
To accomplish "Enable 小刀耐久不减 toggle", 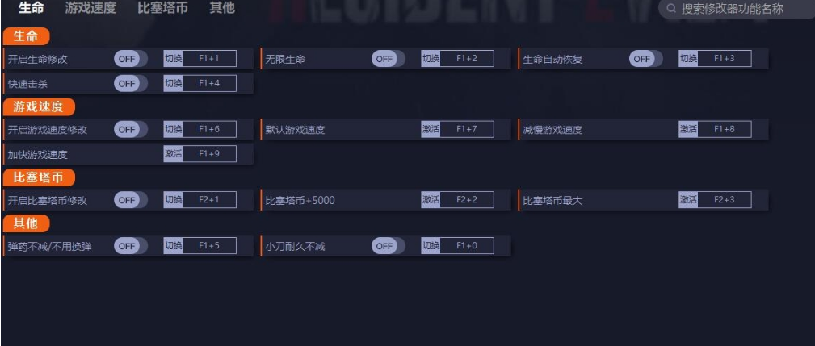I will 388,246.
